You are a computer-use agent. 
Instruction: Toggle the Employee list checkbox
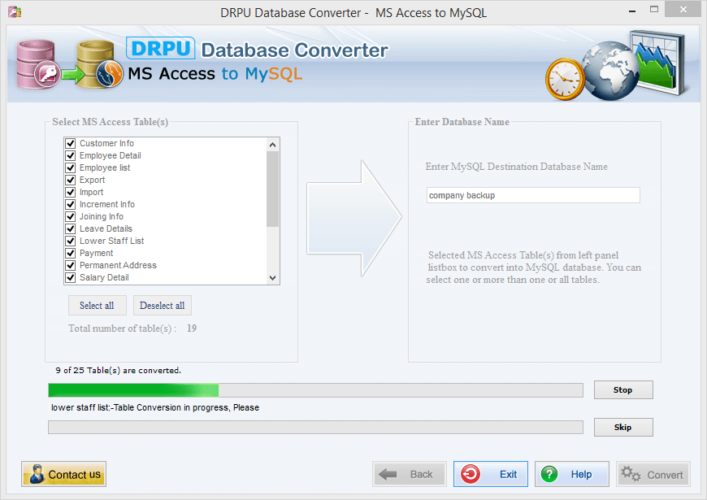(x=71, y=167)
